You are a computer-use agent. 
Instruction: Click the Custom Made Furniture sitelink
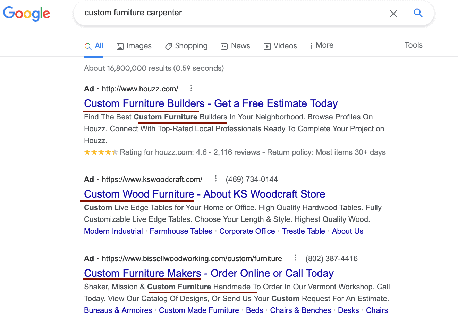click(199, 310)
